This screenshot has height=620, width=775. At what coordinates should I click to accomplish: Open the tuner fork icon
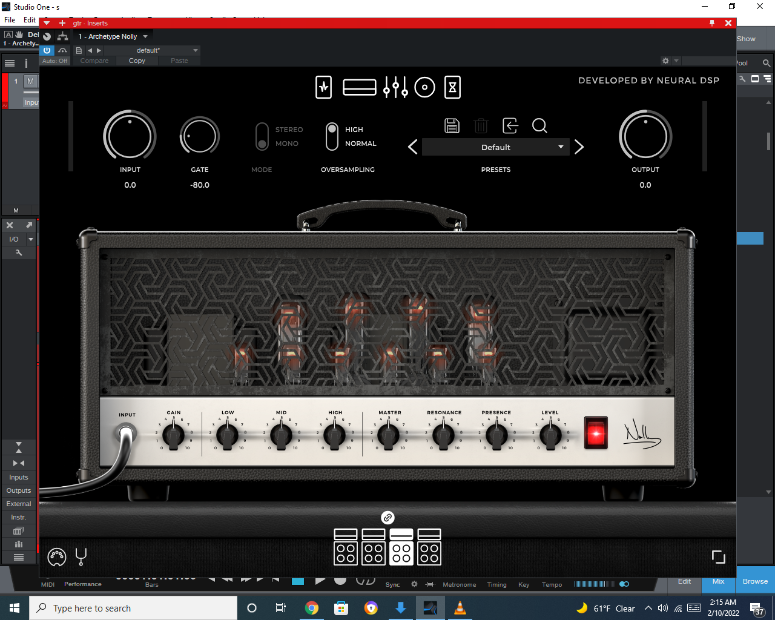(81, 556)
